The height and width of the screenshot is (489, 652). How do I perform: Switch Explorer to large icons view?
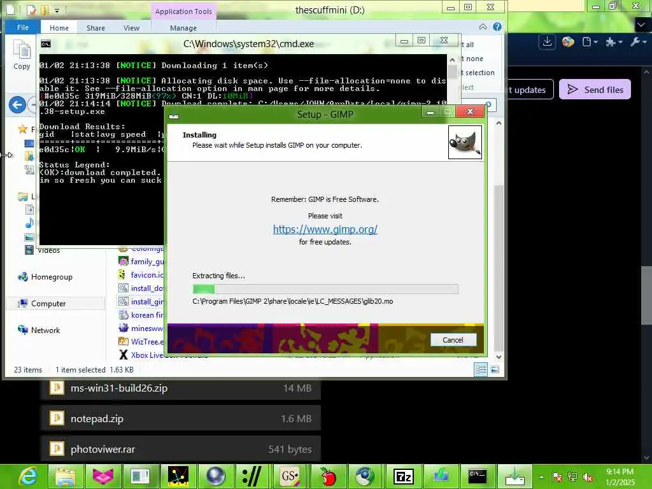click(495, 370)
